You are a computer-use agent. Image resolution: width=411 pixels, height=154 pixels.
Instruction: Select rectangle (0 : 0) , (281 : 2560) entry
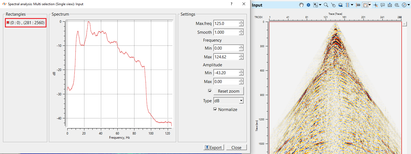click(x=25, y=22)
